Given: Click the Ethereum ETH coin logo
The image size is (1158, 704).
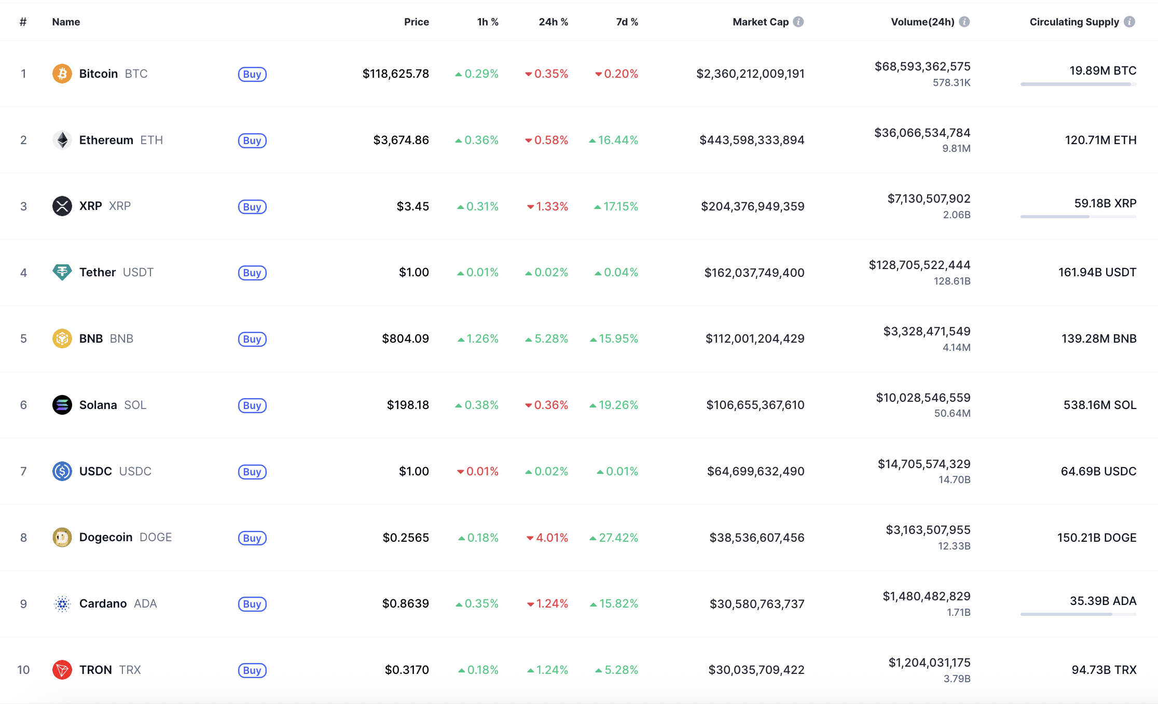Looking at the screenshot, I should 62,139.
